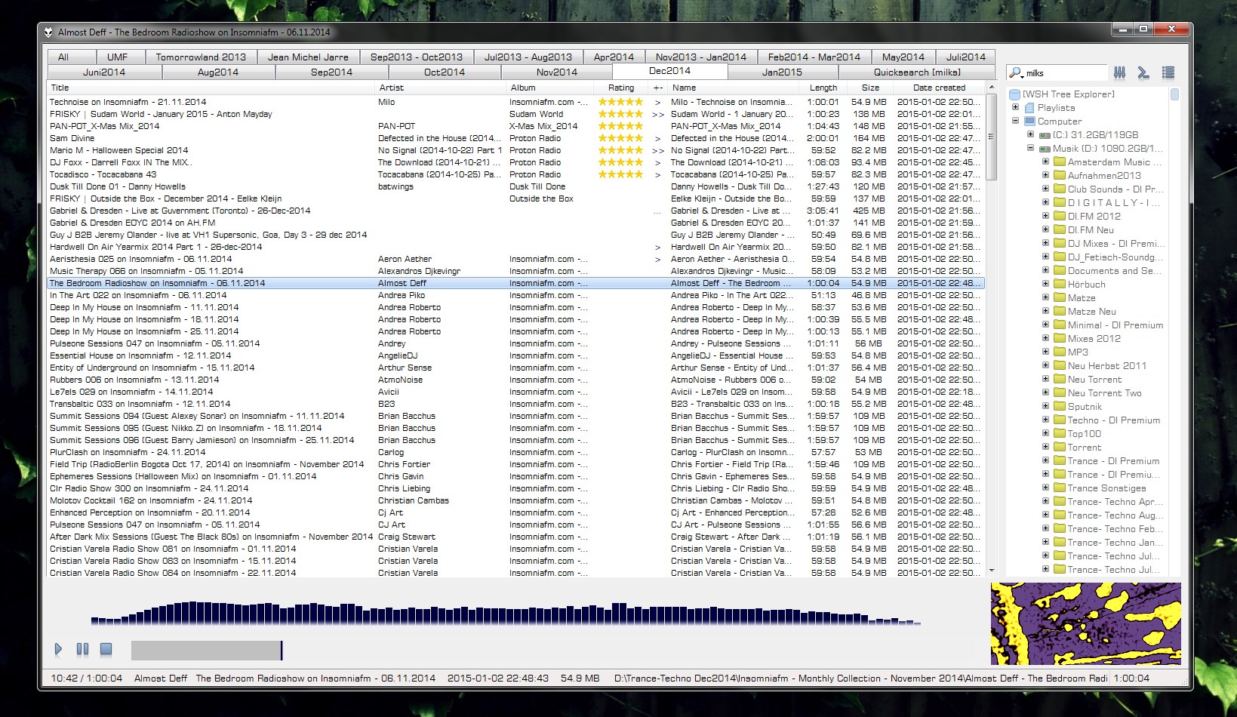
Task: Select Molotov Cocktail 162 track row
Action: tap(515, 500)
